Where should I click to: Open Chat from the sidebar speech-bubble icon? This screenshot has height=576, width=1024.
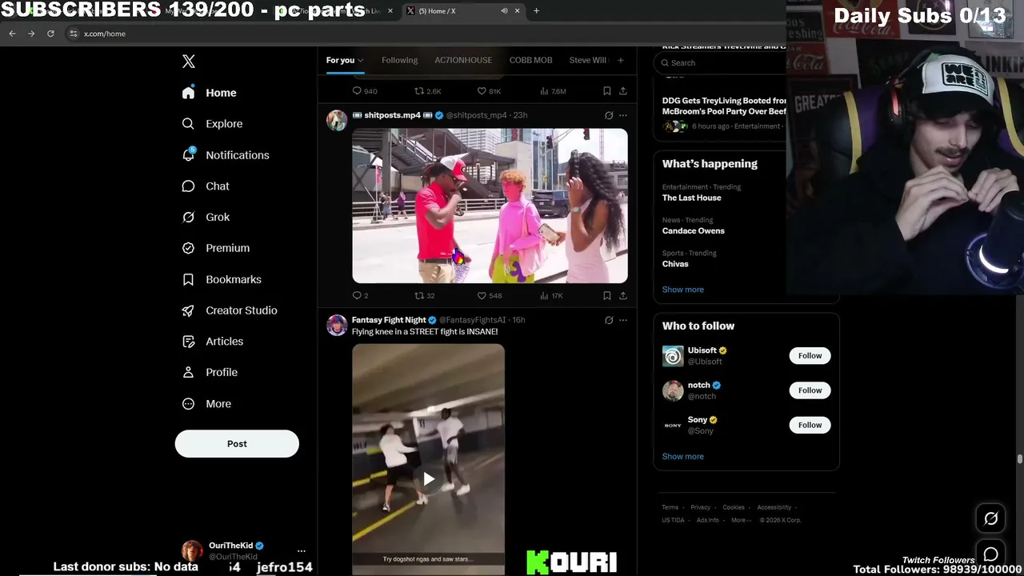tap(188, 186)
